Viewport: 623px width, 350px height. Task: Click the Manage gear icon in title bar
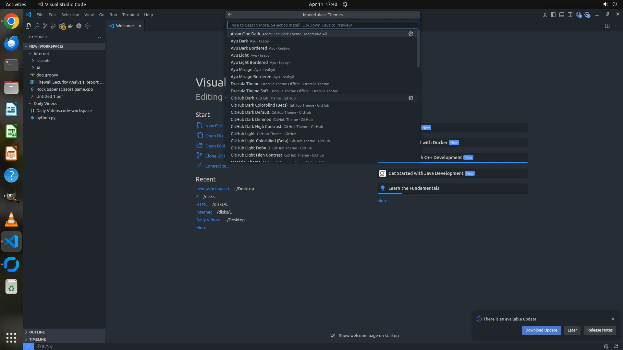(x=587, y=15)
